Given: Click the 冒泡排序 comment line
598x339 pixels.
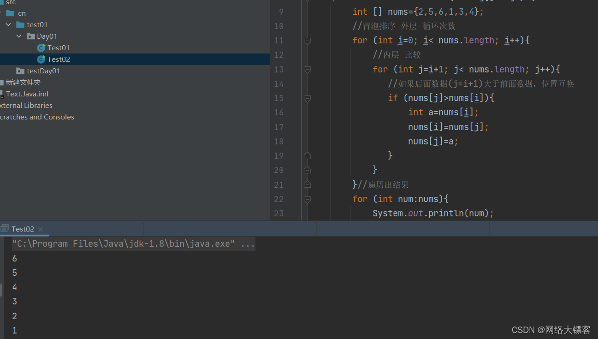Looking at the screenshot, I should tap(404, 26).
